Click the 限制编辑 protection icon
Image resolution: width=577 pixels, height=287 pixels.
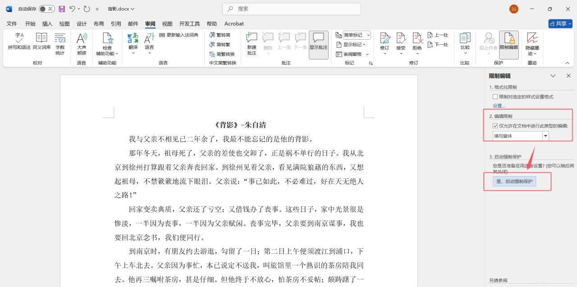pyautogui.click(x=508, y=41)
